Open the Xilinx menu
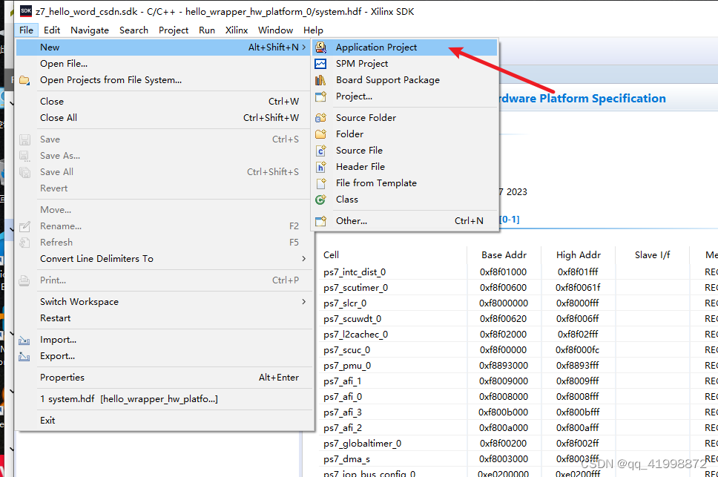 (236, 30)
